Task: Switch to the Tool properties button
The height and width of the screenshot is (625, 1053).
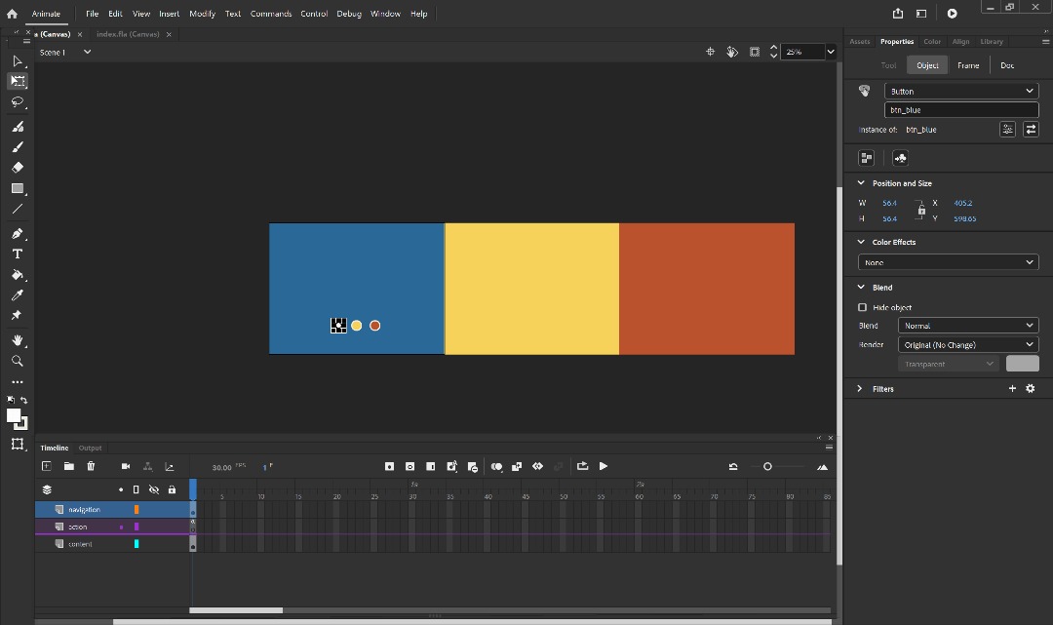Action: pos(888,65)
